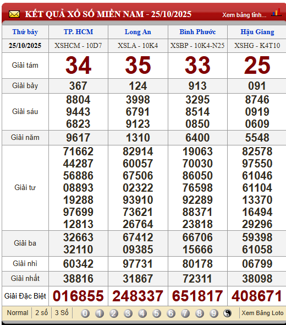Click the Thứ bảy weekday link
Viewport: 286px width, 325px height.
click(x=25, y=32)
